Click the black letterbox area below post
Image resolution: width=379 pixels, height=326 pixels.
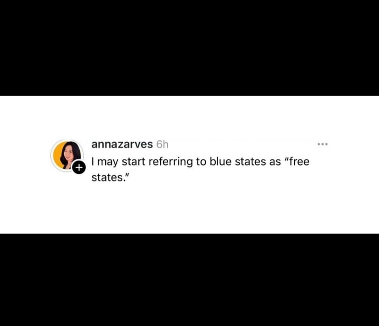tap(189, 280)
